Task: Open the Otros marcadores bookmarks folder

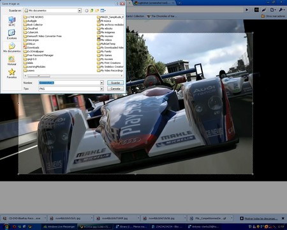Action: pyautogui.click(x=273, y=16)
